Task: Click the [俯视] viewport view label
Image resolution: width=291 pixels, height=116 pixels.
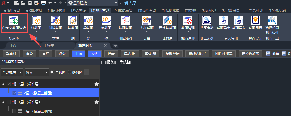Action: pos(110,62)
